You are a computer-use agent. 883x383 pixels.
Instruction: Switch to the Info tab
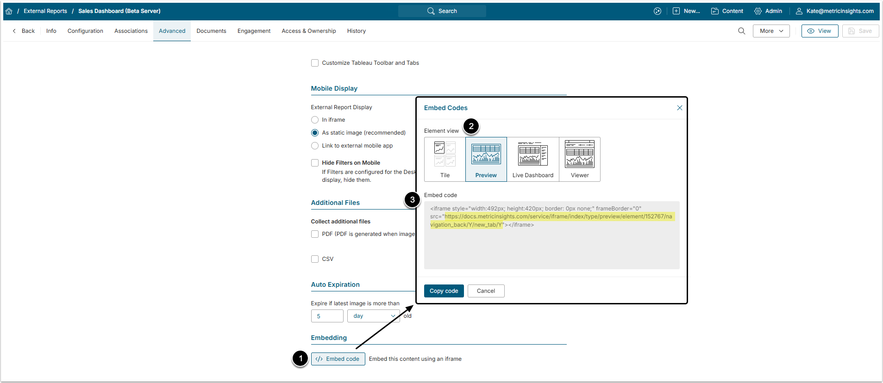pyautogui.click(x=51, y=31)
